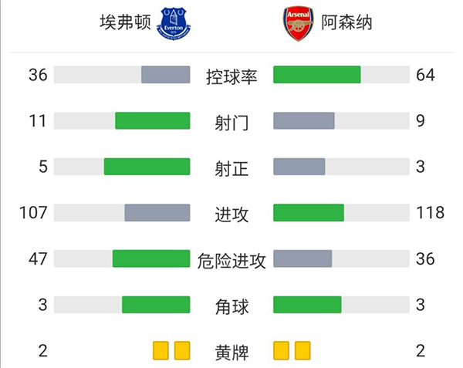This screenshot has width=463, height=368.
Task: Click the 控球率 possession label
Action: [x=231, y=76]
